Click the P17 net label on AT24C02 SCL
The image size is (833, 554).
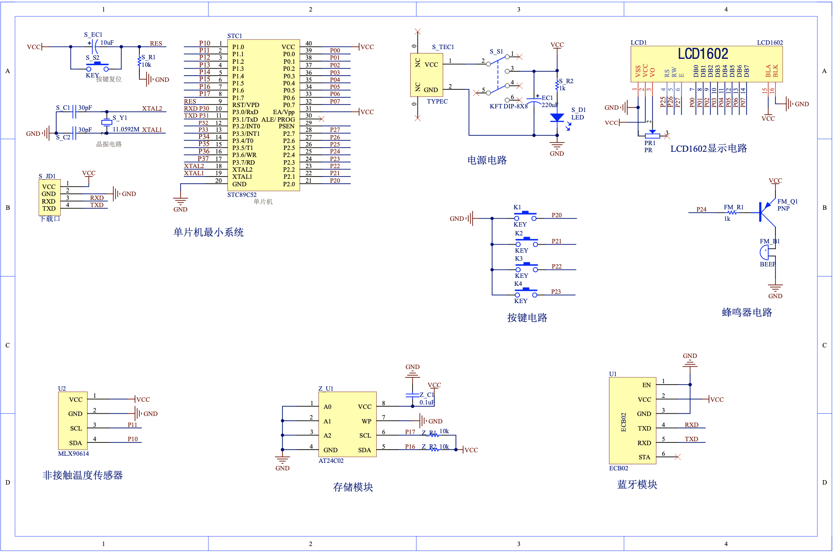coord(410,432)
